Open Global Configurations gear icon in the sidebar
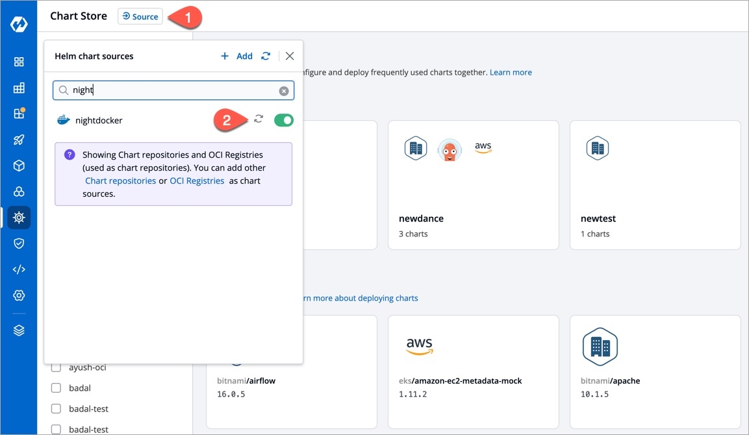 (19, 295)
